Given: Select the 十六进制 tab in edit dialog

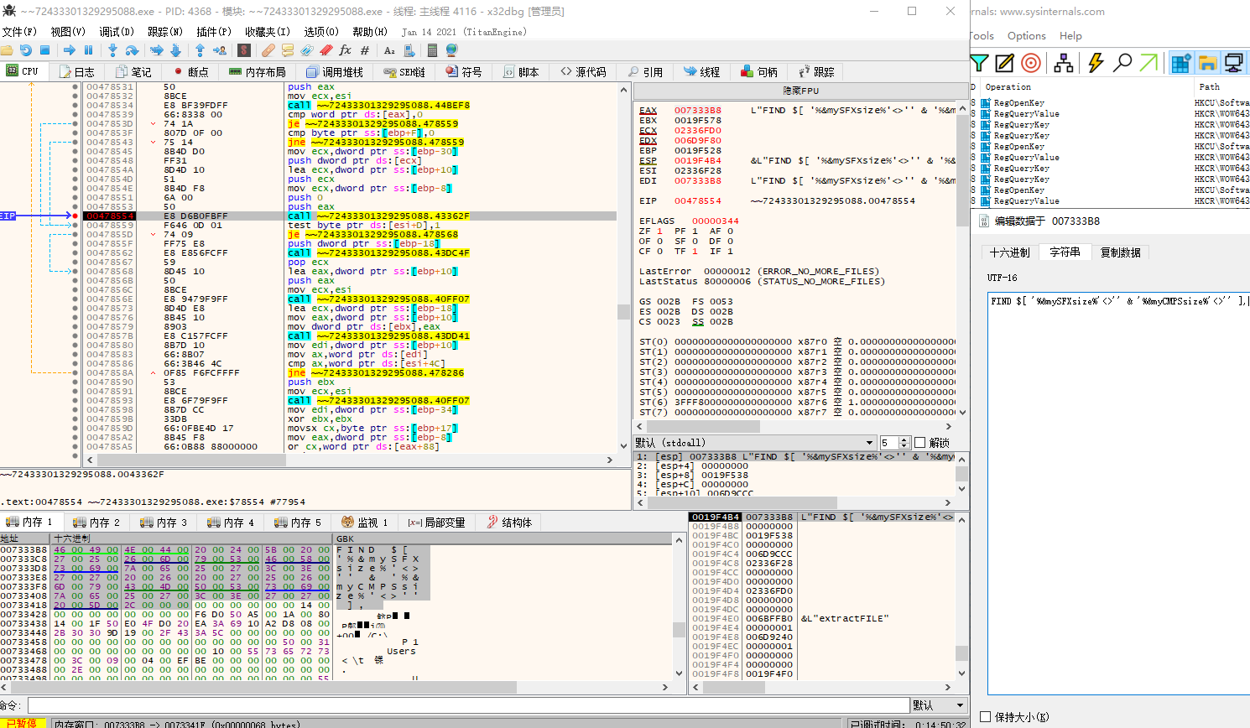Looking at the screenshot, I should click(x=1009, y=252).
